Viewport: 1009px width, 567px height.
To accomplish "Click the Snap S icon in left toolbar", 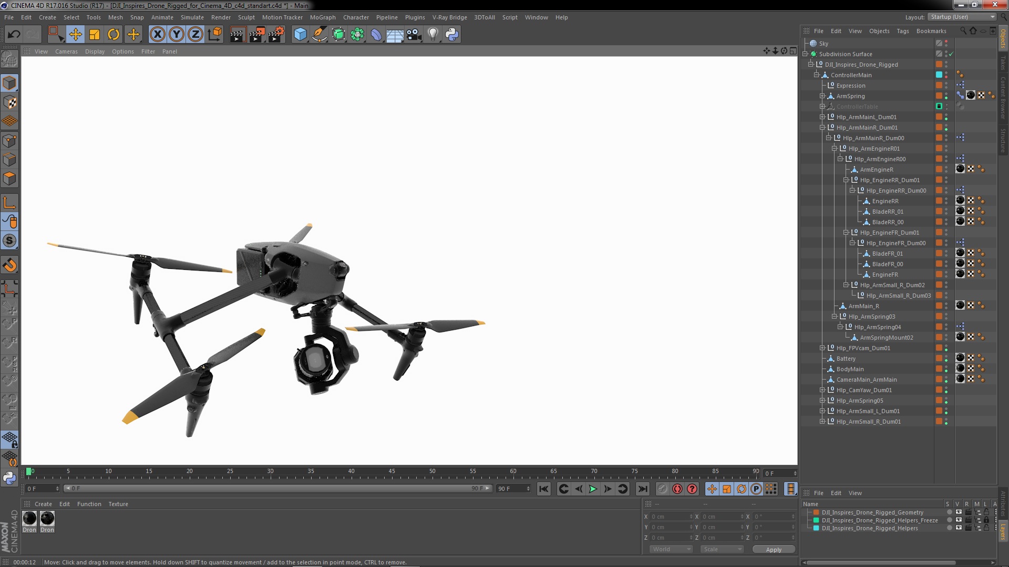I will 9,240.
